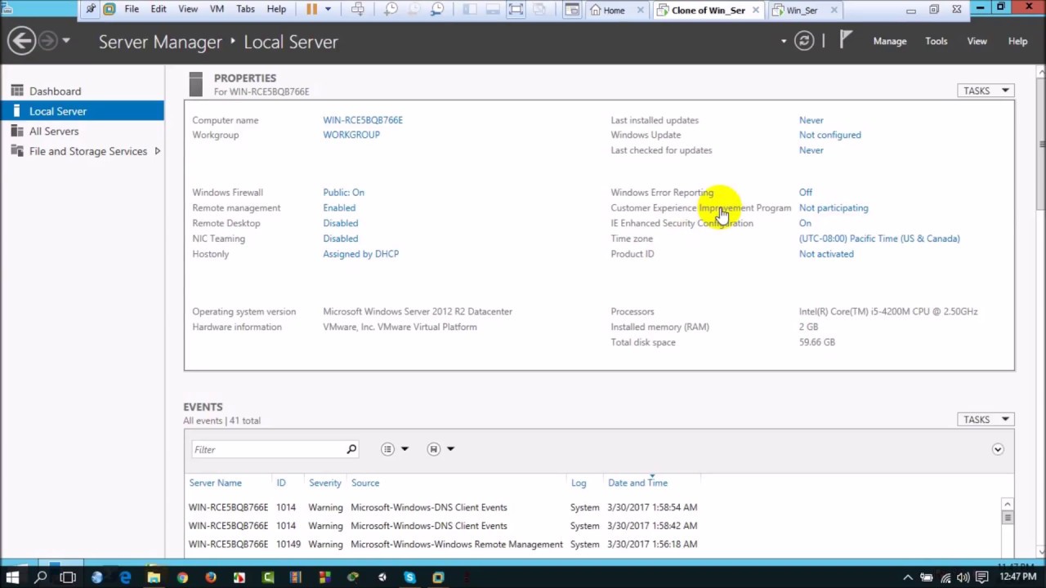Open the events save query icon
1046x588 pixels.
click(434, 449)
